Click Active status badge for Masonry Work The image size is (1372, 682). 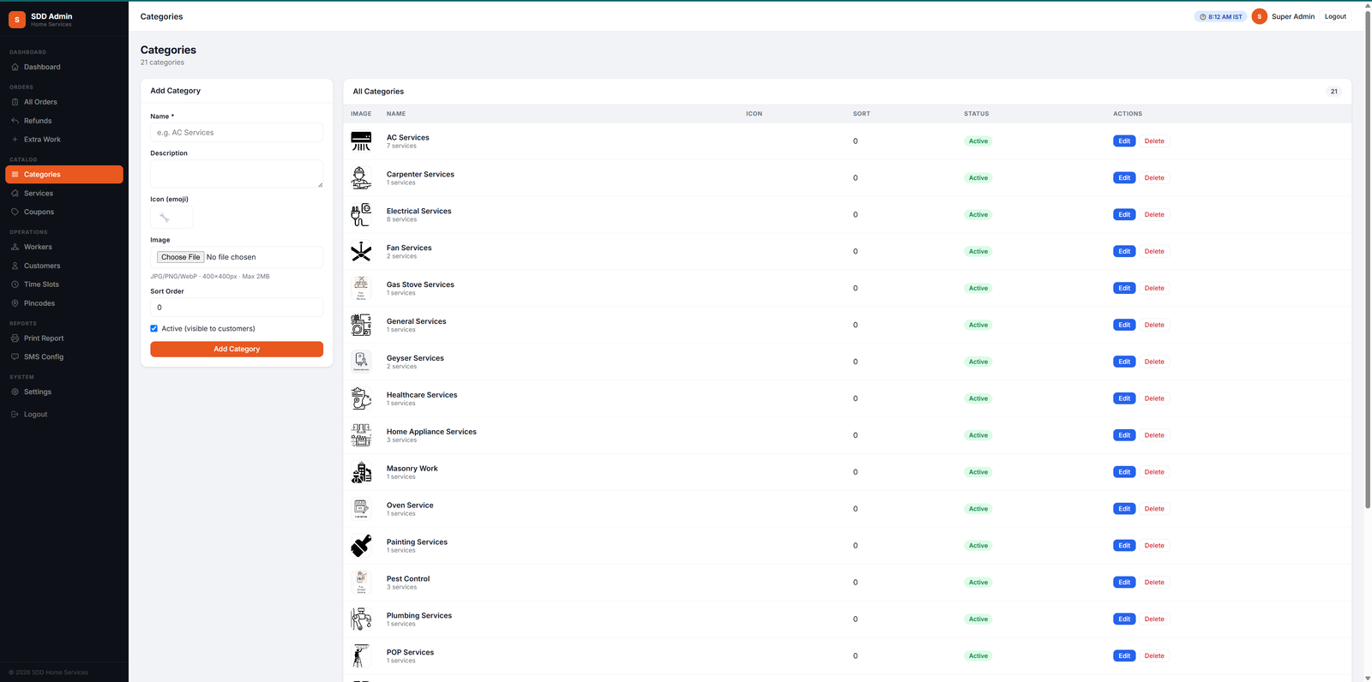tap(978, 472)
